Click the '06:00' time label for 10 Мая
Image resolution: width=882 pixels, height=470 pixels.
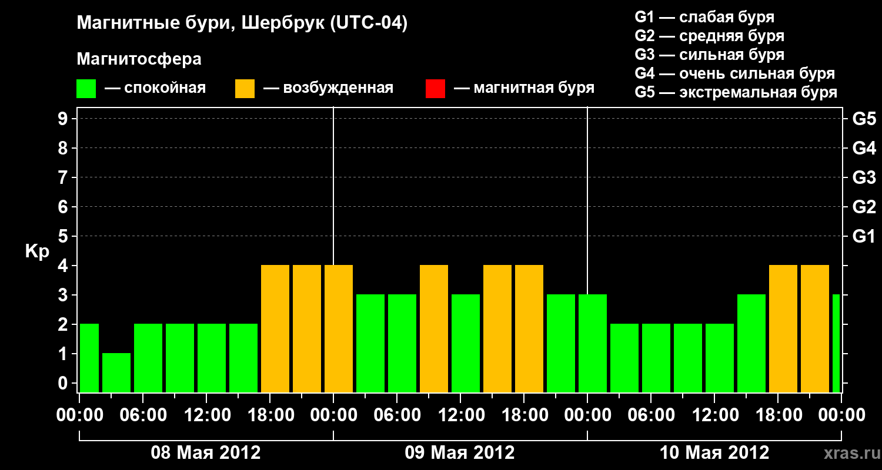pos(651,415)
